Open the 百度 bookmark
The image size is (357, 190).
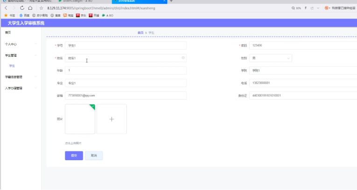click(24, 15)
